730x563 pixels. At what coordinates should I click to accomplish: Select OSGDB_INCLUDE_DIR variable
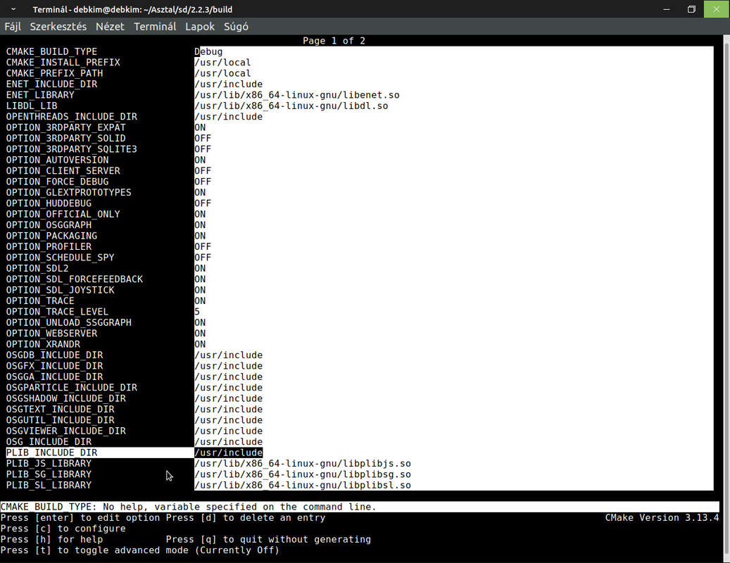coord(54,355)
